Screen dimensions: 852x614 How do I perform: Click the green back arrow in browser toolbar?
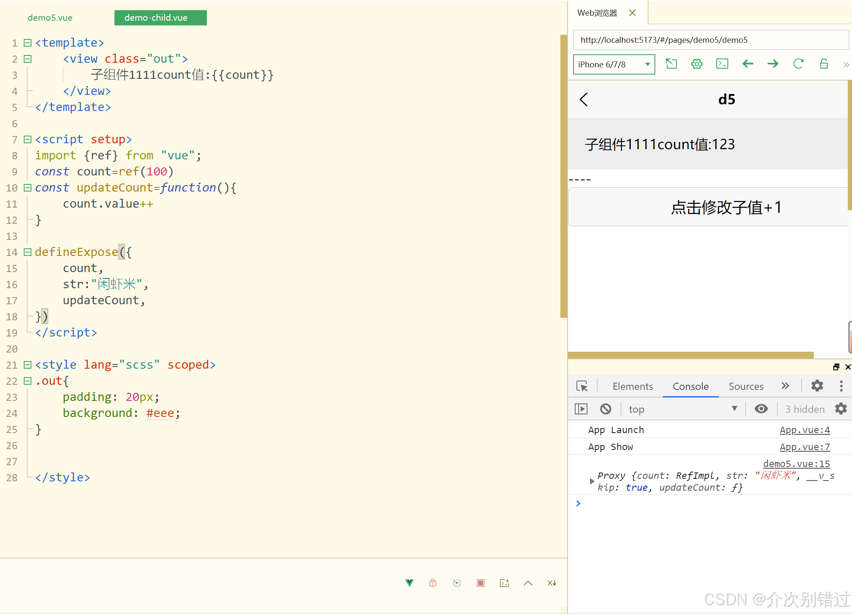pos(748,64)
